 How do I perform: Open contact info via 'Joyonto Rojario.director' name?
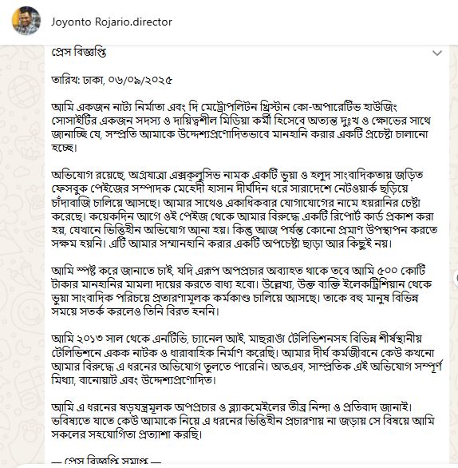(x=112, y=22)
